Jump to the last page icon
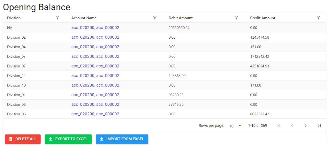The width and height of the screenshot is (327, 146). tap(319, 126)
